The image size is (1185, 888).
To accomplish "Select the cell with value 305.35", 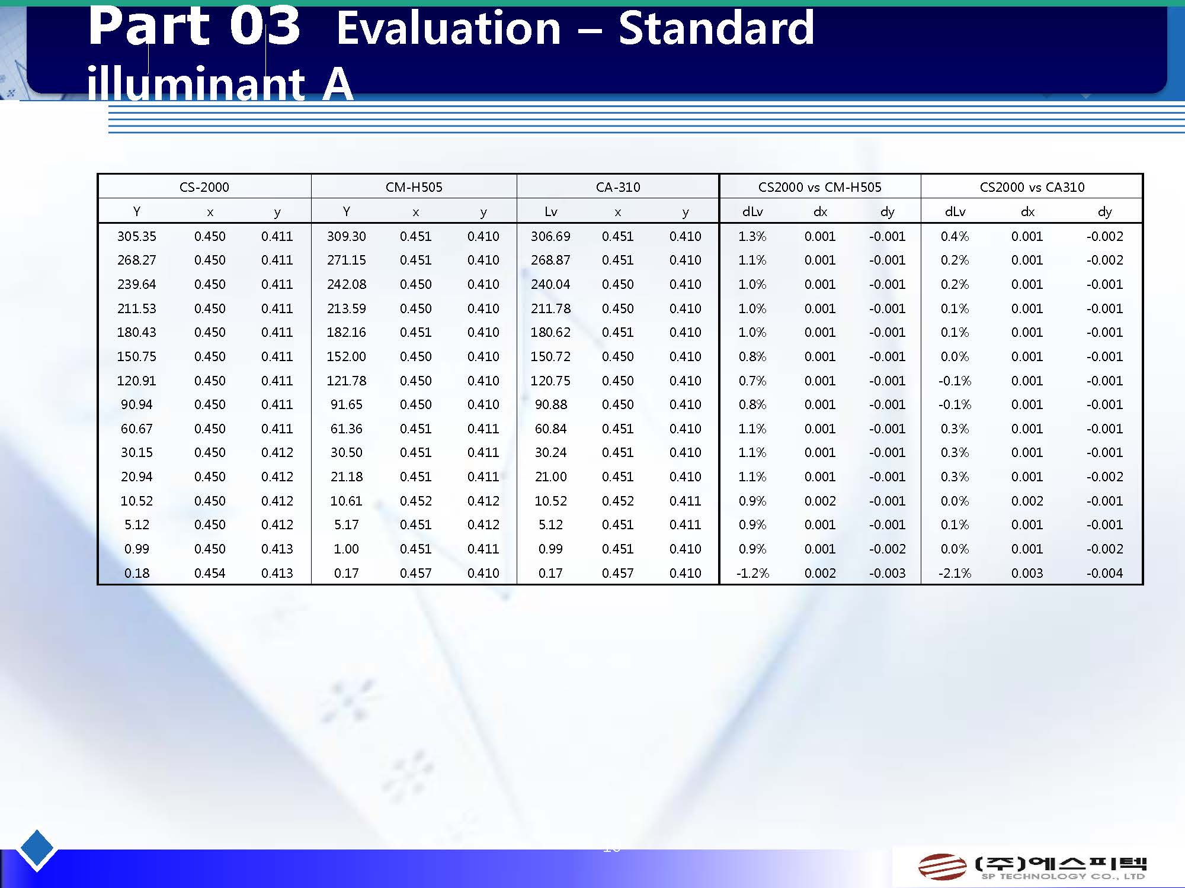I will 137,236.
